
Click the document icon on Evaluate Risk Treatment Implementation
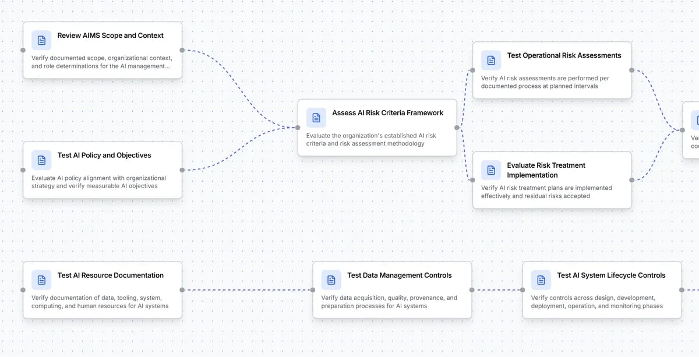click(491, 169)
